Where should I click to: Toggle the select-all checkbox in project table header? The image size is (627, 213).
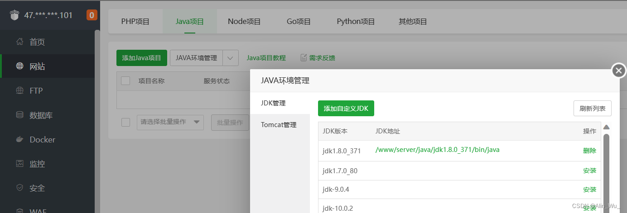click(126, 81)
